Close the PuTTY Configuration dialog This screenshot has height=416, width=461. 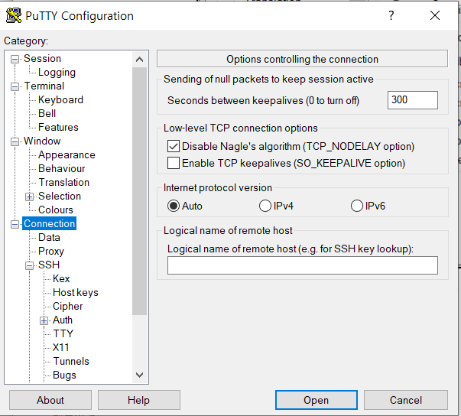click(x=435, y=15)
